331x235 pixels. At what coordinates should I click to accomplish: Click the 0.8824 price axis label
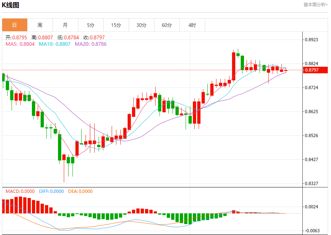tap(311, 64)
